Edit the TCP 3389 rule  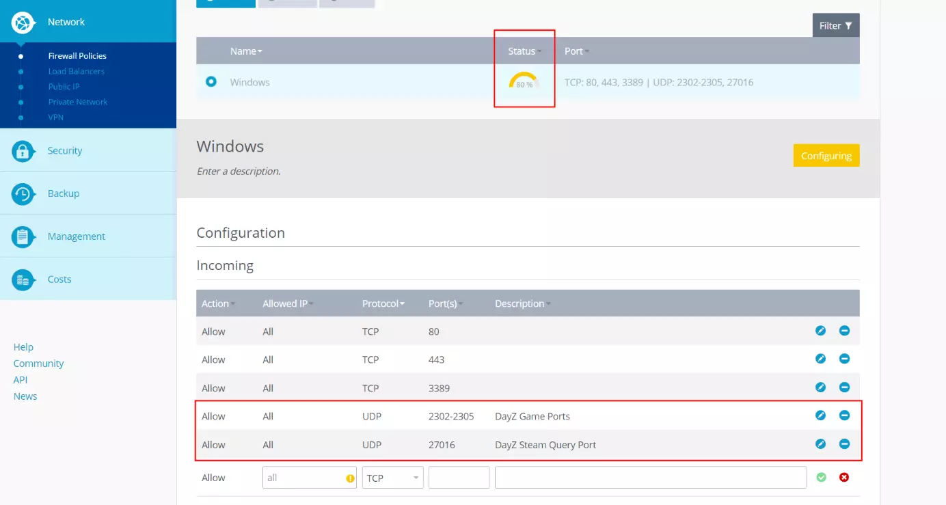(x=821, y=387)
